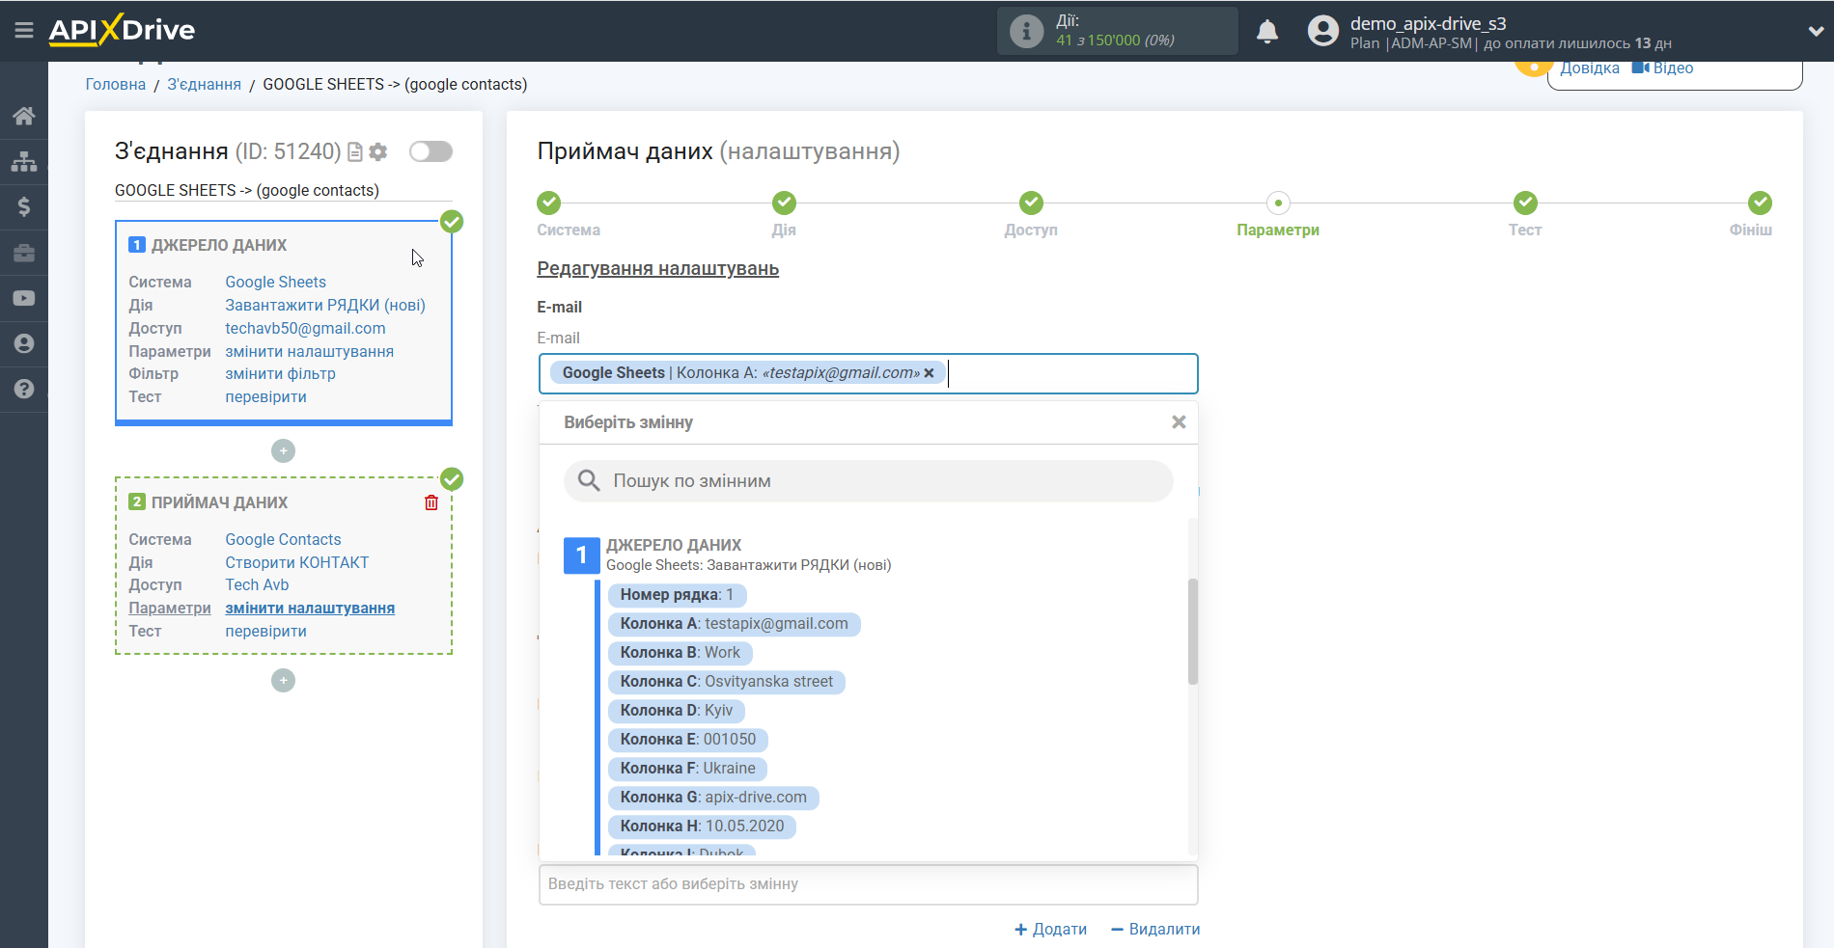
Task: Open the YouTube video sidebar icon
Action: pyautogui.click(x=24, y=298)
